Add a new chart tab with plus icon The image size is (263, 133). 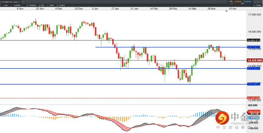23,2
